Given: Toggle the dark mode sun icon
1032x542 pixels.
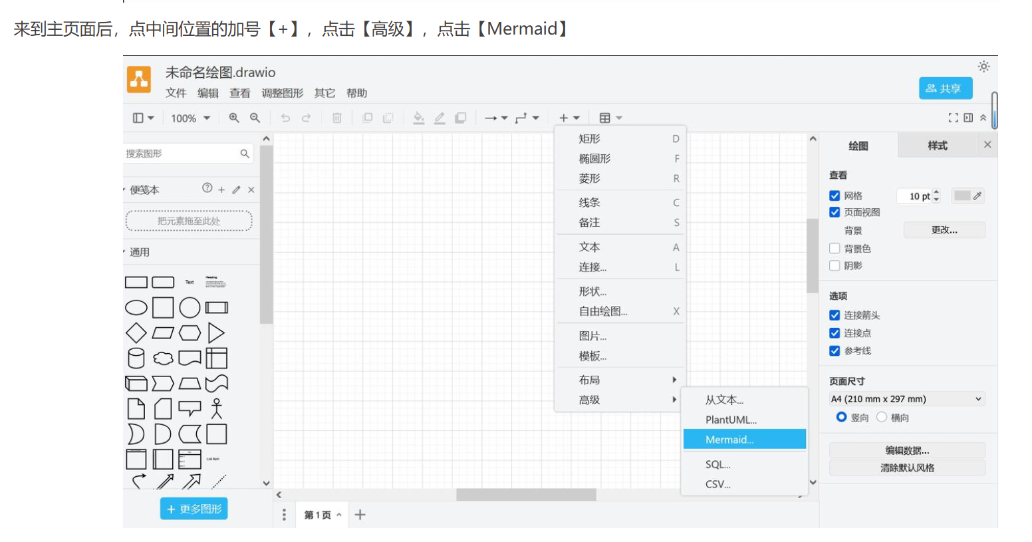Looking at the screenshot, I should pos(983,67).
